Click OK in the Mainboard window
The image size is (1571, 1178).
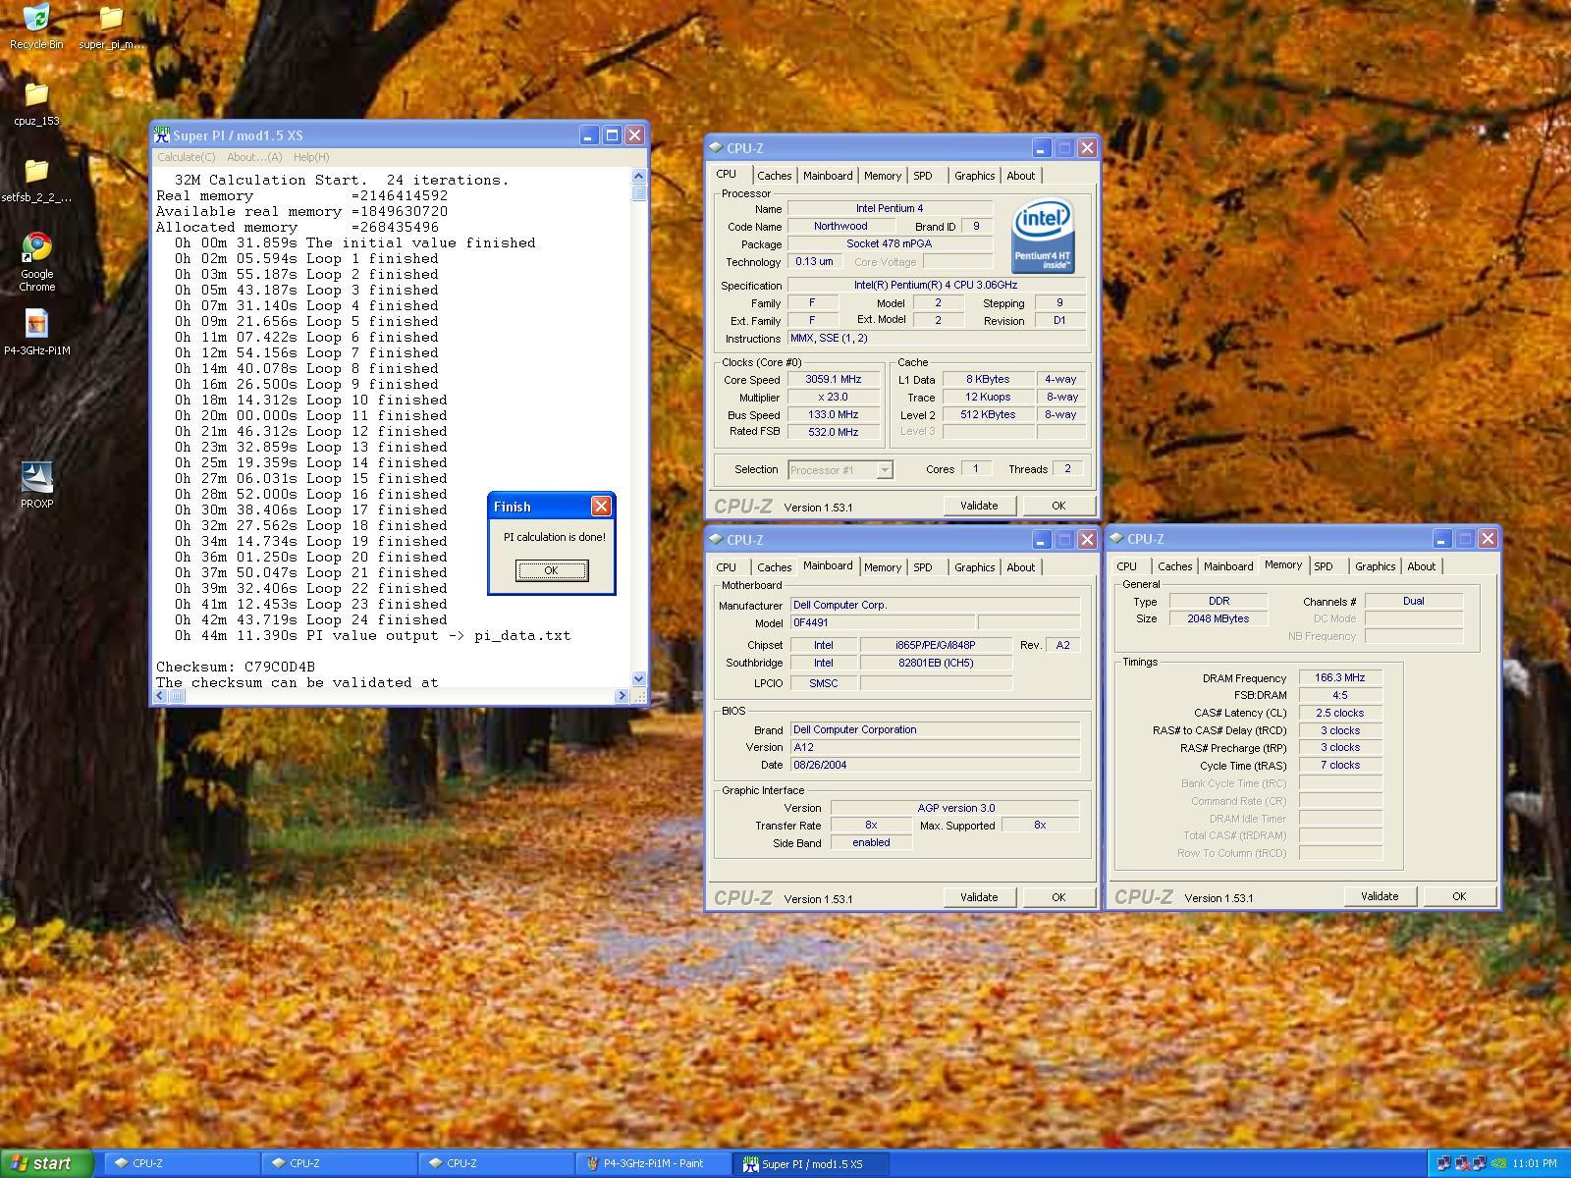point(1058,897)
